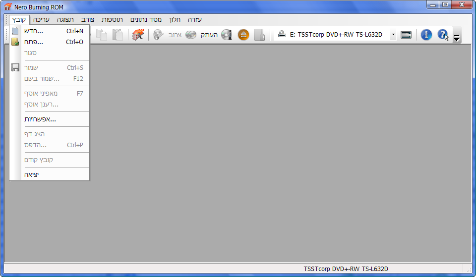Click the שמור (Save) Ctrl+S menu entry
This screenshot has width=476, height=277.
coord(50,68)
